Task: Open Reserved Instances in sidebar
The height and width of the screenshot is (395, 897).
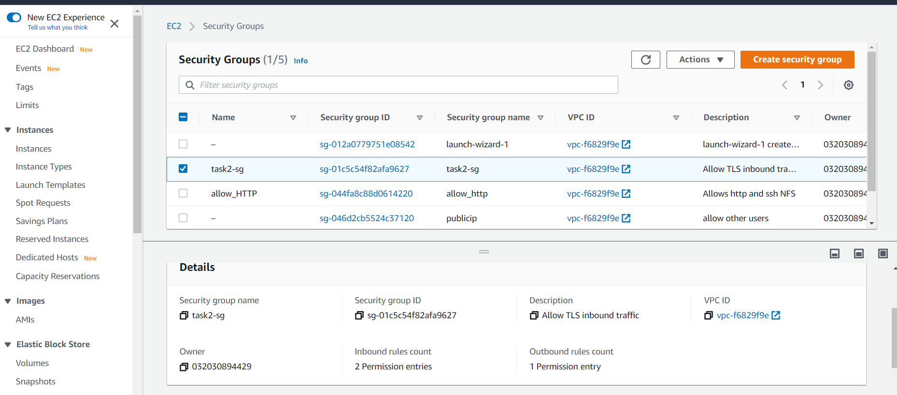Action: pos(52,239)
